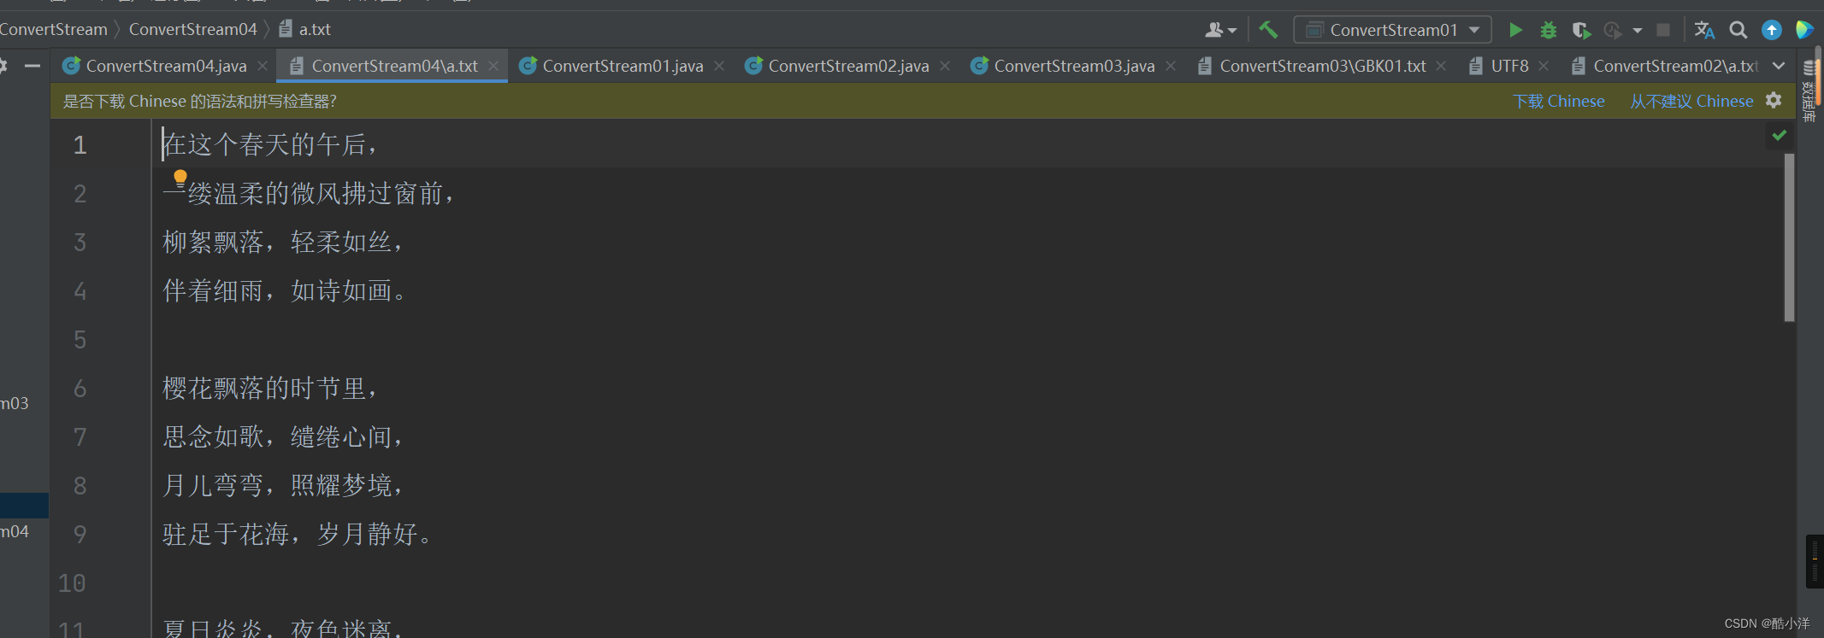Select the m03 item in project tree

click(x=15, y=402)
